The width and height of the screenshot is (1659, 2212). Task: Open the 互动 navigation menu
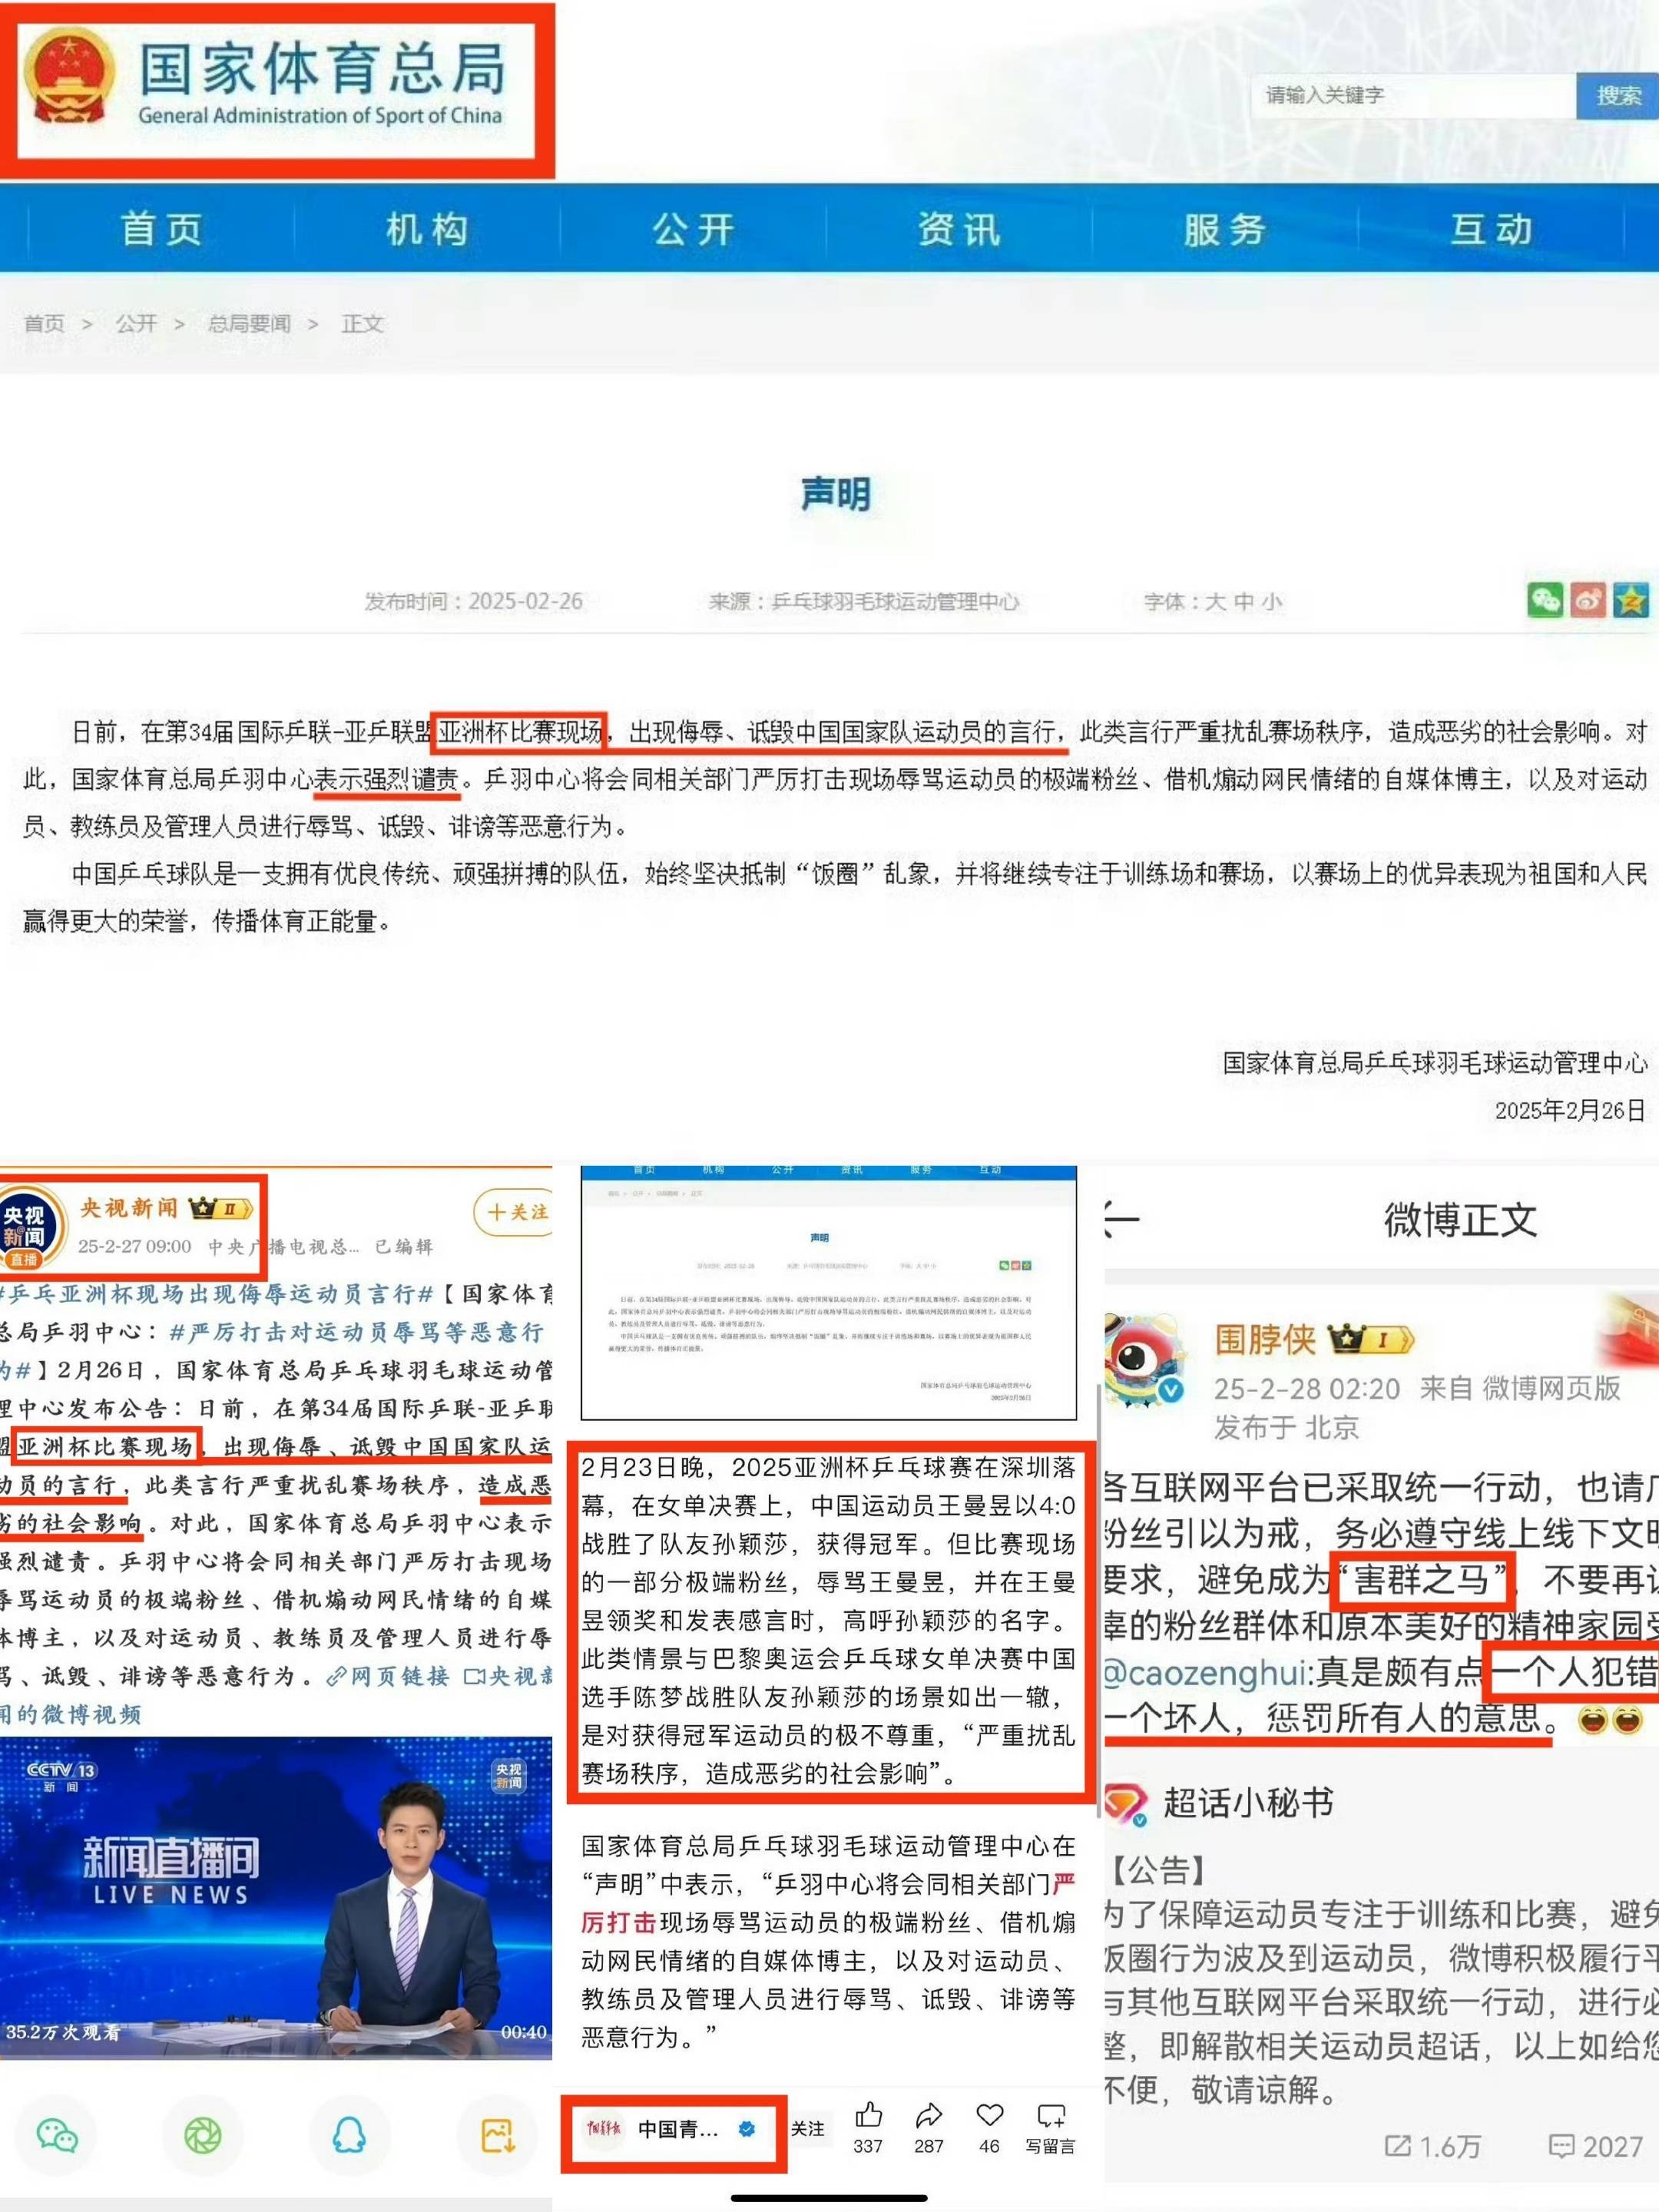coord(1491,229)
